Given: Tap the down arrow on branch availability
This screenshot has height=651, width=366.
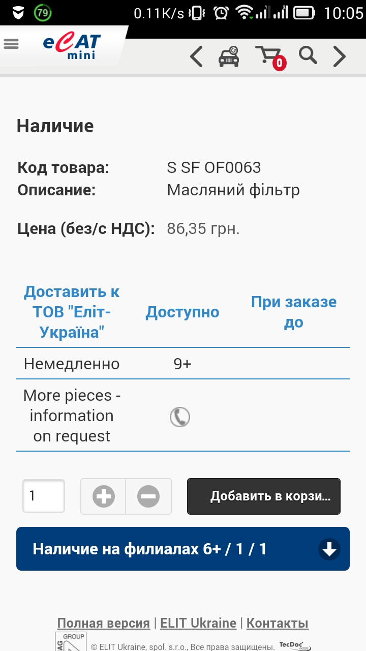Looking at the screenshot, I should point(329,549).
